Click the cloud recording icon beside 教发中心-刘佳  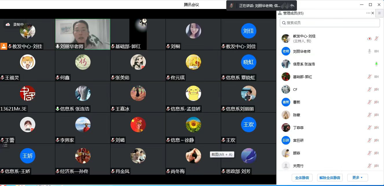pos(369,39)
